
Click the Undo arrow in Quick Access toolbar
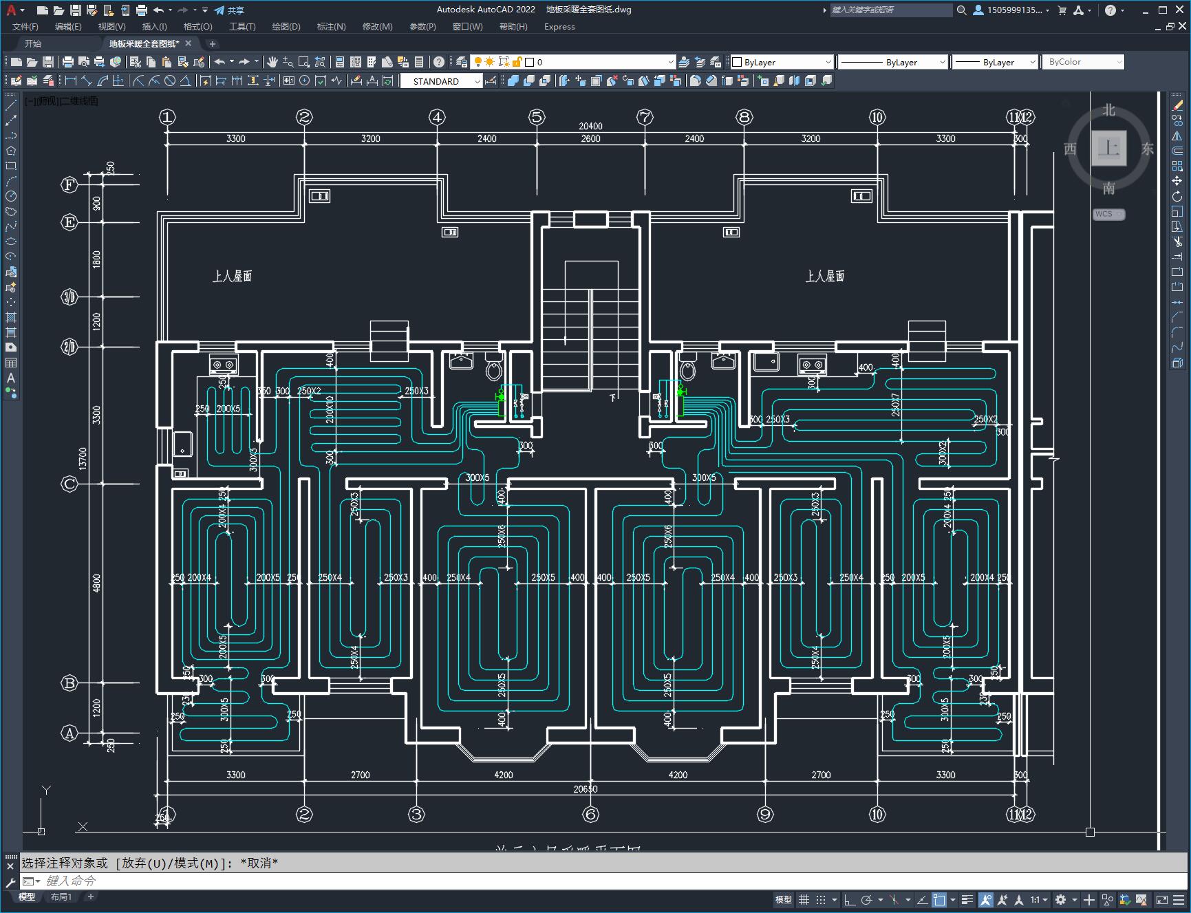[x=158, y=10]
